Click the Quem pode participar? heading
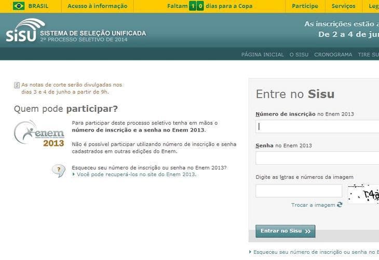Viewport: 379px width, 260px height. [66, 109]
